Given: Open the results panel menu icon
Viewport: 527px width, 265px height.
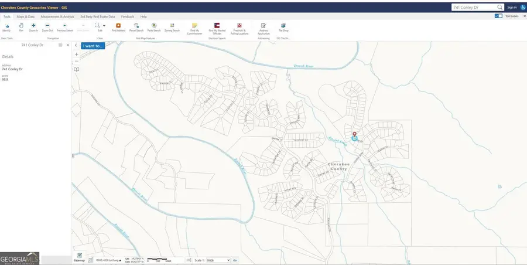Looking at the screenshot, I should point(60,45).
